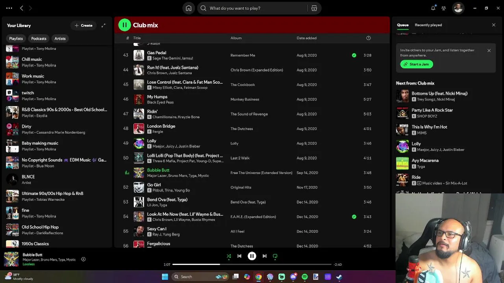Viewport: 504px width, 283px height.
Task: Open Work music playlist
Action: tap(57, 79)
